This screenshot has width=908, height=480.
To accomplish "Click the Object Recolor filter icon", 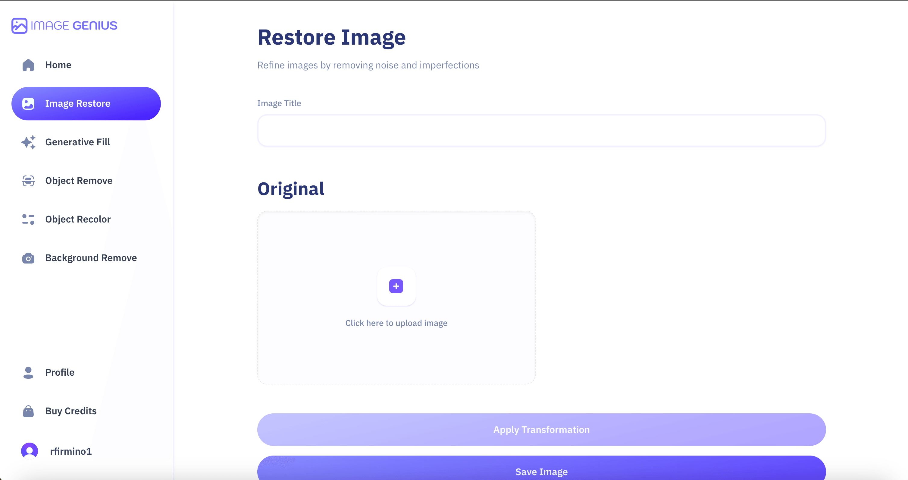I will click(x=28, y=219).
